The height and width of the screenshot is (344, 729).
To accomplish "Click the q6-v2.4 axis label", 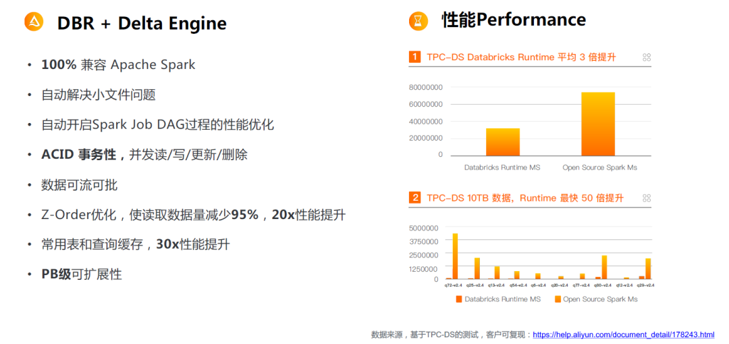I will pyautogui.click(x=540, y=285).
